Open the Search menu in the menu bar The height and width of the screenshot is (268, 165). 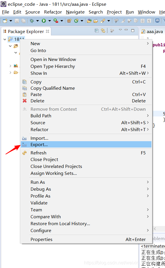pyautogui.click(x=96, y=12)
